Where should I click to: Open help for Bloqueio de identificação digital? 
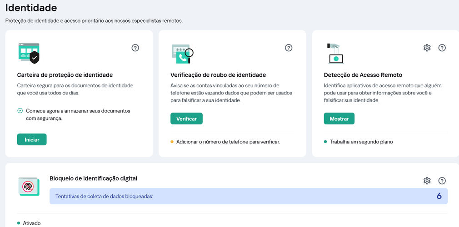coord(442,181)
